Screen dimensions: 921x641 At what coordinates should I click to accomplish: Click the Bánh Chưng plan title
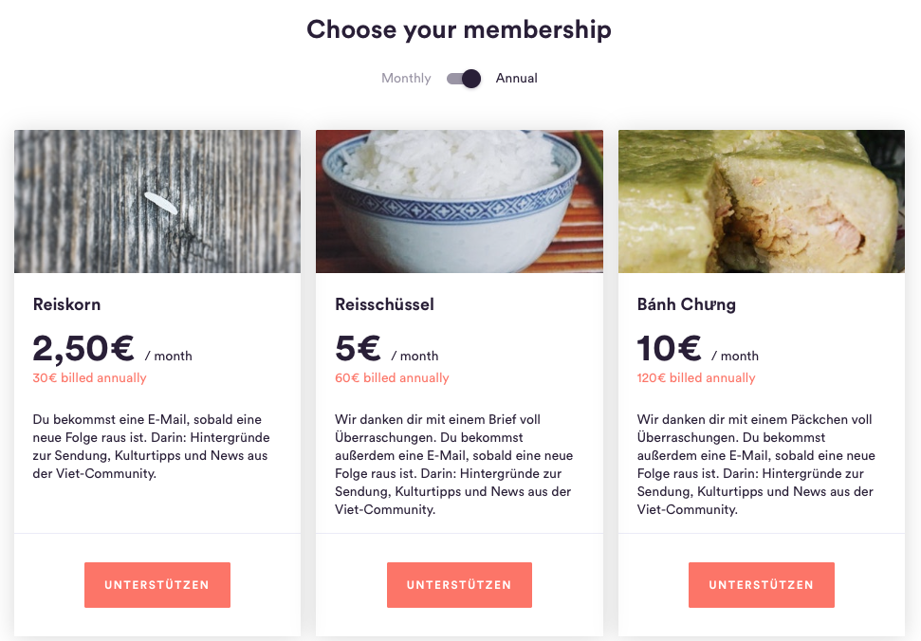click(686, 304)
